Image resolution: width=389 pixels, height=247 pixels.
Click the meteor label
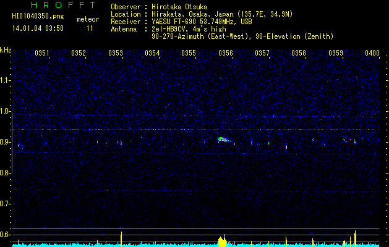(x=88, y=19)
